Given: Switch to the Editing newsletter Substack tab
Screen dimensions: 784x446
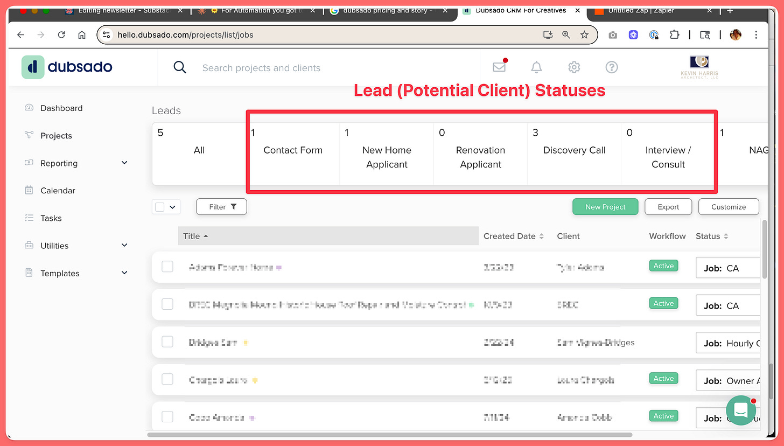Looking at the screenshot, I should coord(123,11).
